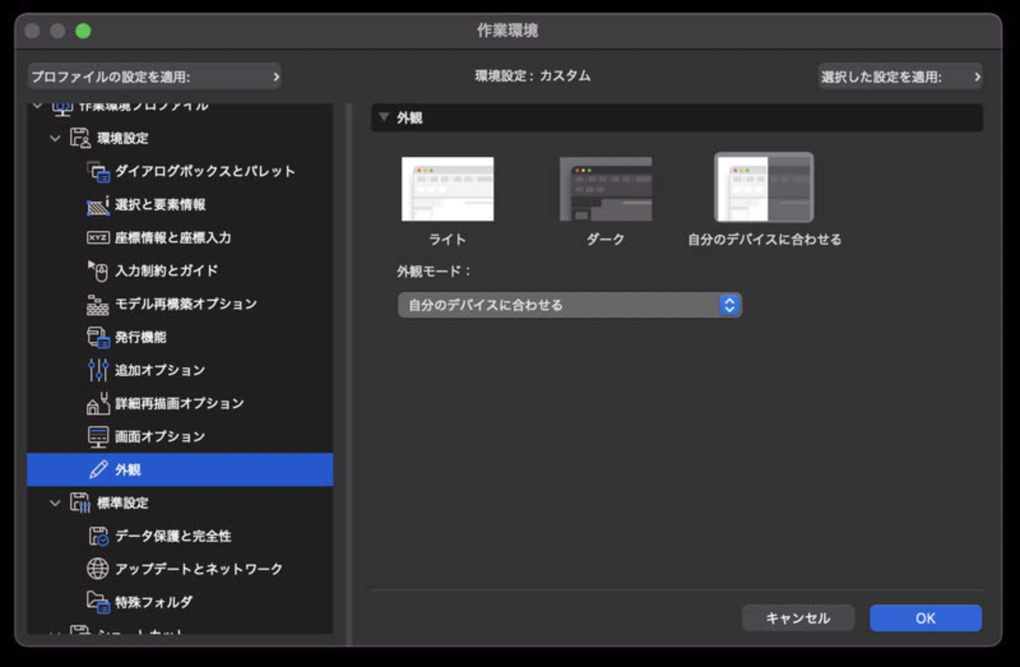Open 特殊フォルダ settings
The height and width of the screenshot is (667, 1020).
(180, 602)
